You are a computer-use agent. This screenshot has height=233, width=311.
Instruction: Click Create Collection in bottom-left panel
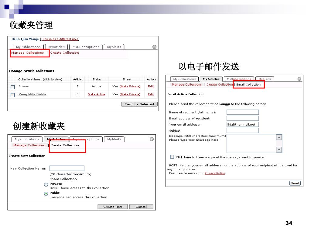point(65,145)
